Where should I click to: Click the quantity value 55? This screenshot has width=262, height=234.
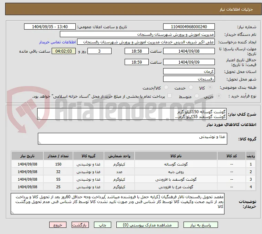pos(58,179)
